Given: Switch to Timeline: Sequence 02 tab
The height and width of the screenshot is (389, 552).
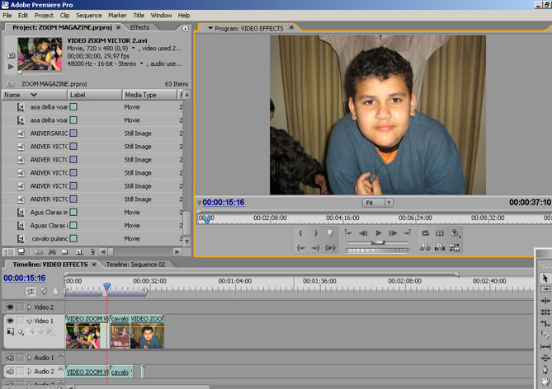Looking at the screenshot, I should (x=135, y=265).
